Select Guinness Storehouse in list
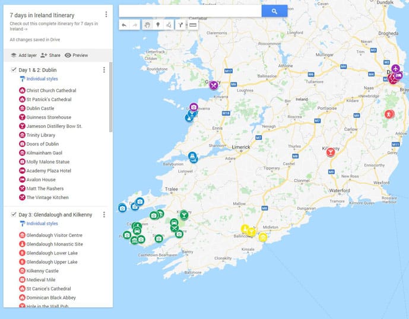 click(45, 117)
